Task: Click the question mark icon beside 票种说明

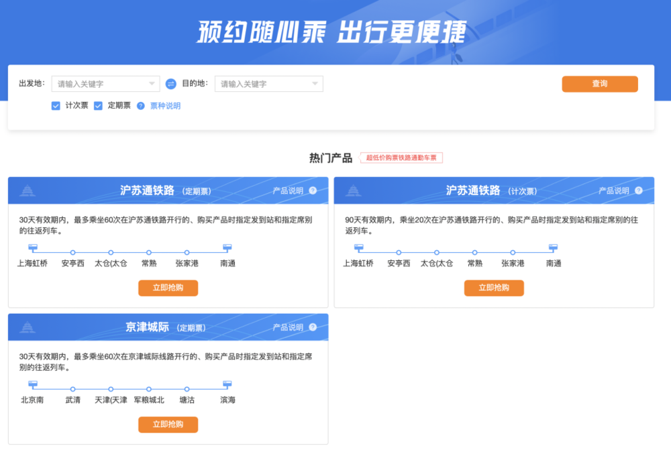Action: pos(141,106)
